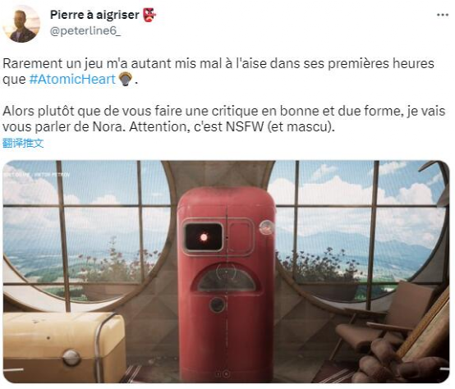This screenshot has height=389, width=455.
Task: Click the paragraph mentioning Nora NSFW
Action: tap(223, 119)
